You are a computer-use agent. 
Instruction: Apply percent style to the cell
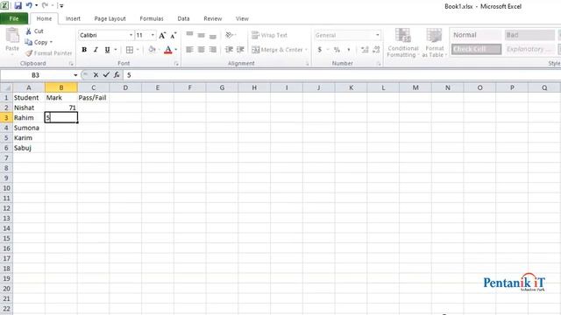click(x=337, y=50)
